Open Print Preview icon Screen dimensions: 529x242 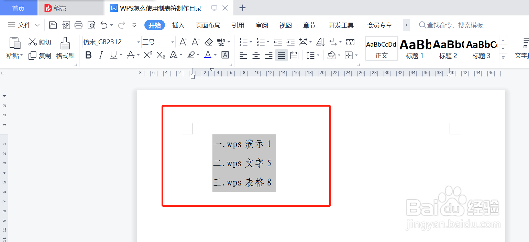[91, 25]
